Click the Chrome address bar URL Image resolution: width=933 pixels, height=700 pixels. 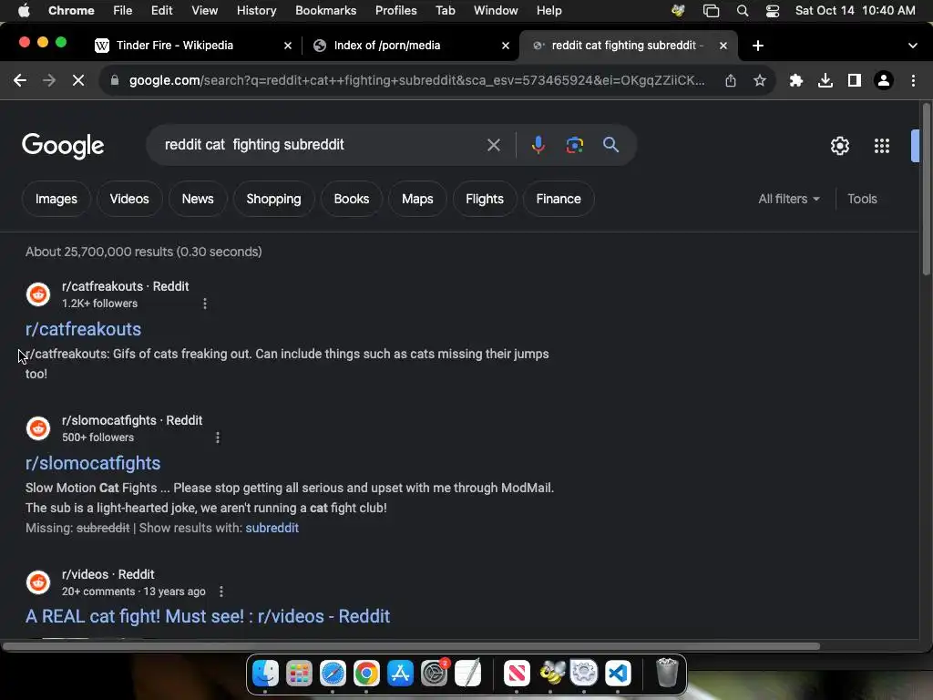point(416,80)
